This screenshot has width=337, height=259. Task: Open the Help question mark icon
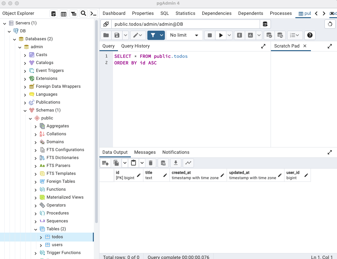click(310, 35)
